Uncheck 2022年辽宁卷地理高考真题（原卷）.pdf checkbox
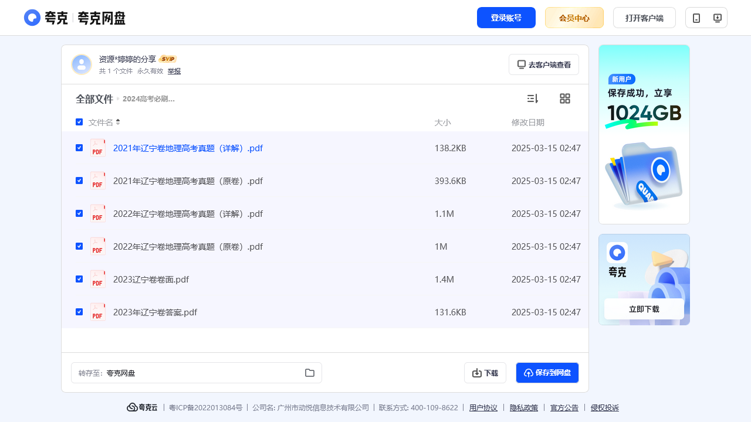The height and width of the screenshot is (422, 751). pyautogui.click(x=79, y=246)
